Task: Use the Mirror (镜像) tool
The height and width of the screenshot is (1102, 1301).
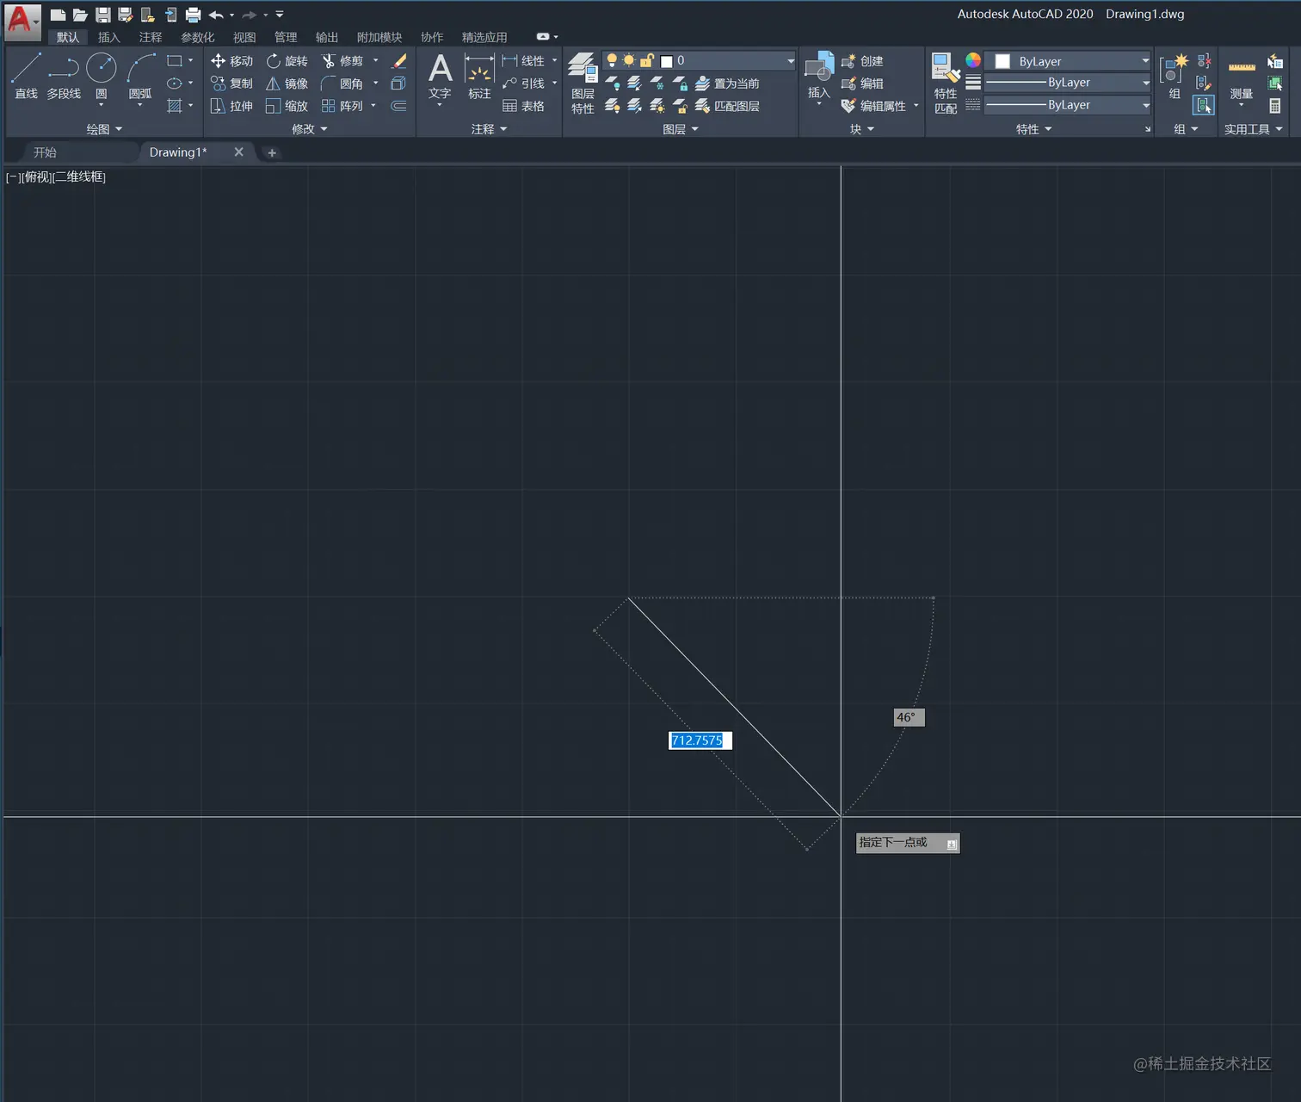Action: [287, 84]
